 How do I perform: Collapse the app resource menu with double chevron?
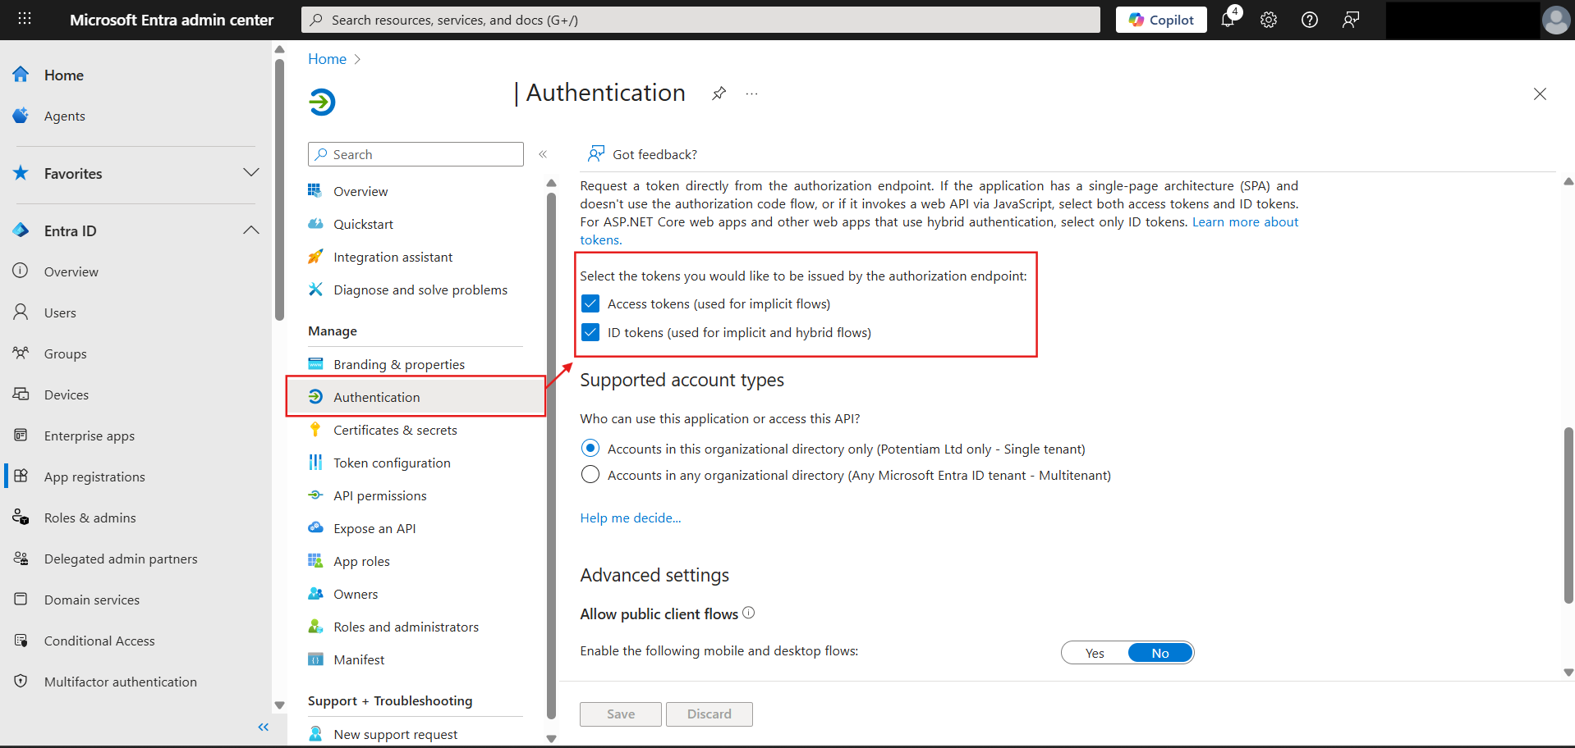coord(543,154)
